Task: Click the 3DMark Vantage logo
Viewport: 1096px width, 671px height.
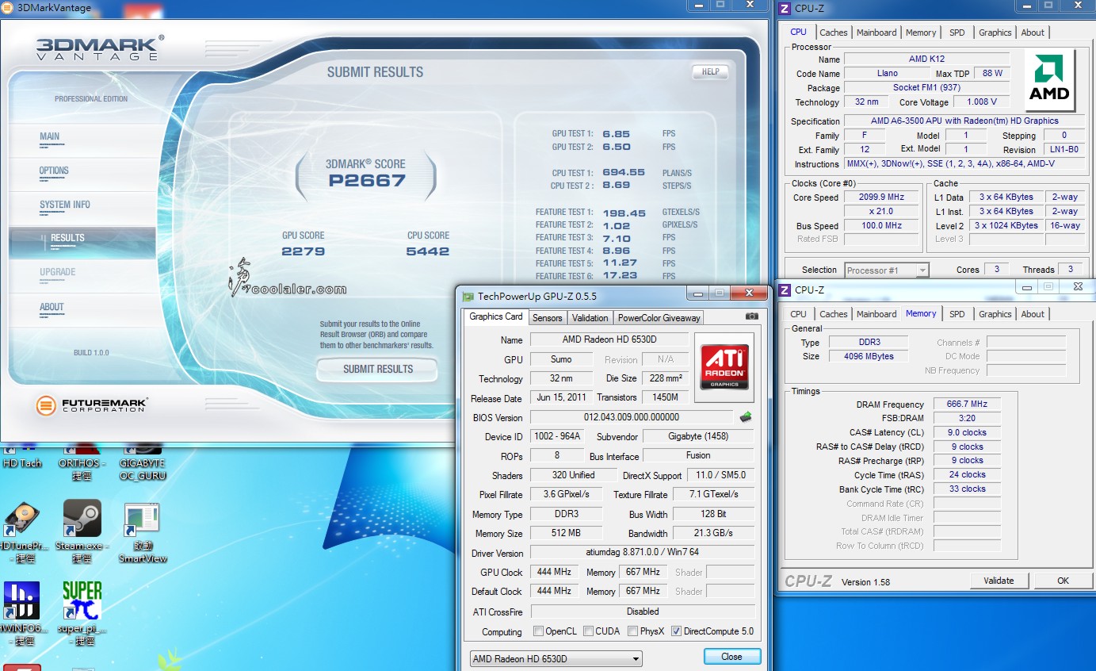Action: click(x=100, y=48)
